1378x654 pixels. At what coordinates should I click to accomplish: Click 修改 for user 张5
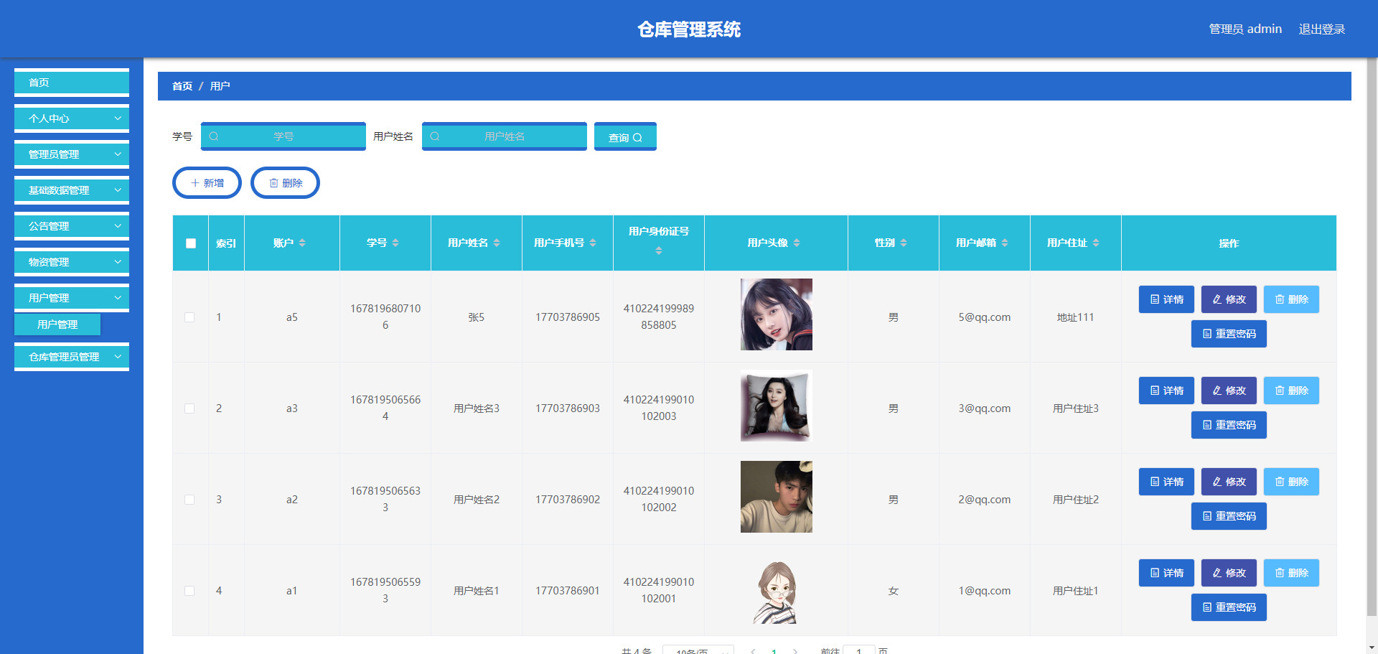coord(1229,299)
